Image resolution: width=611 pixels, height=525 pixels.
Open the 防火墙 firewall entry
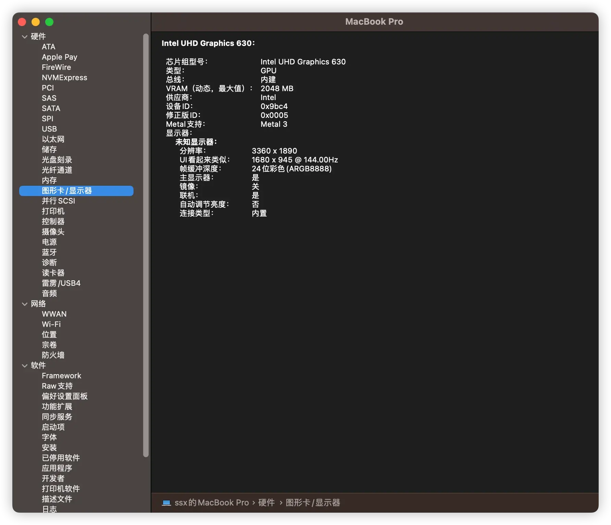[x=53, y=355]
